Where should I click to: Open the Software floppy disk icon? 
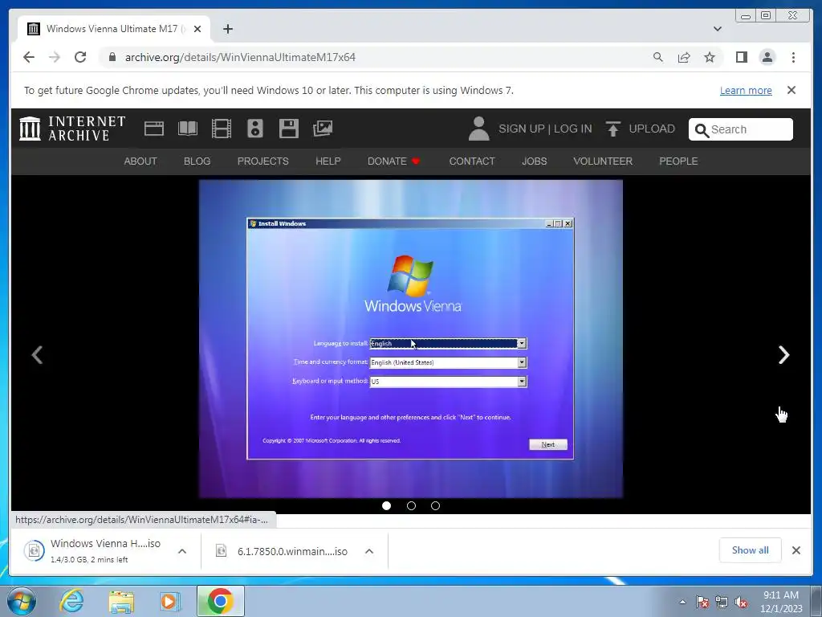tap(288, 129)
